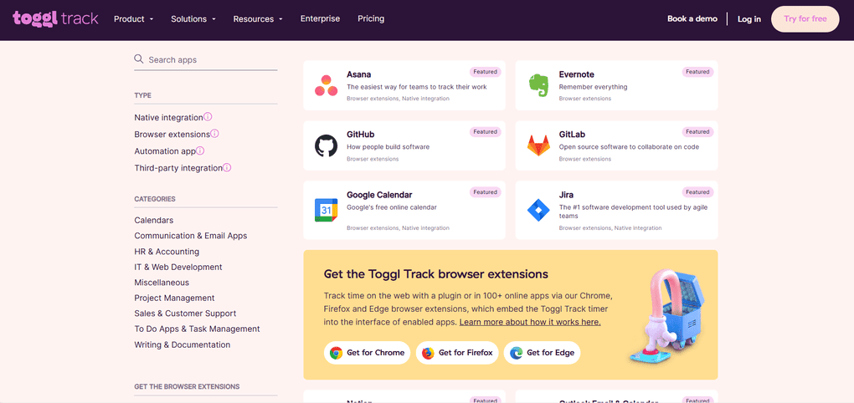Screen dimensions: 854x403
Task: Click the Chrome browser icon
Action: coord(336,353)
